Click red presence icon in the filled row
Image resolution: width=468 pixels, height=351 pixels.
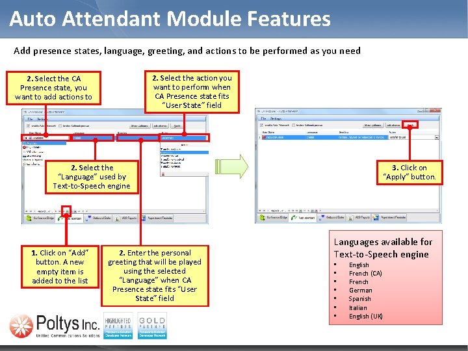click(264, 137)
